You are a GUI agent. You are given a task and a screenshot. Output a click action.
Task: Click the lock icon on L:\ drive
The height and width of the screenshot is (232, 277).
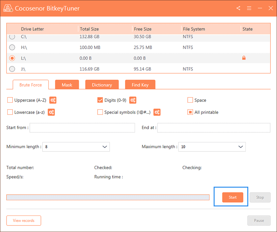click(x=244, y=58)
